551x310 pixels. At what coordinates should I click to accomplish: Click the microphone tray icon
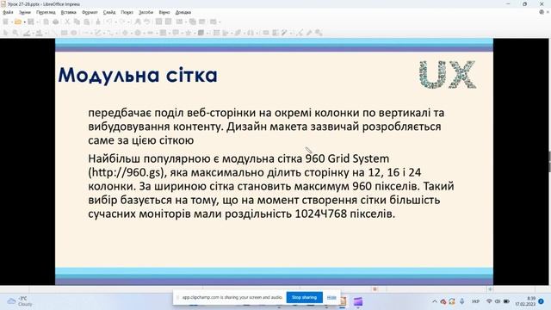tap(461, 301)
